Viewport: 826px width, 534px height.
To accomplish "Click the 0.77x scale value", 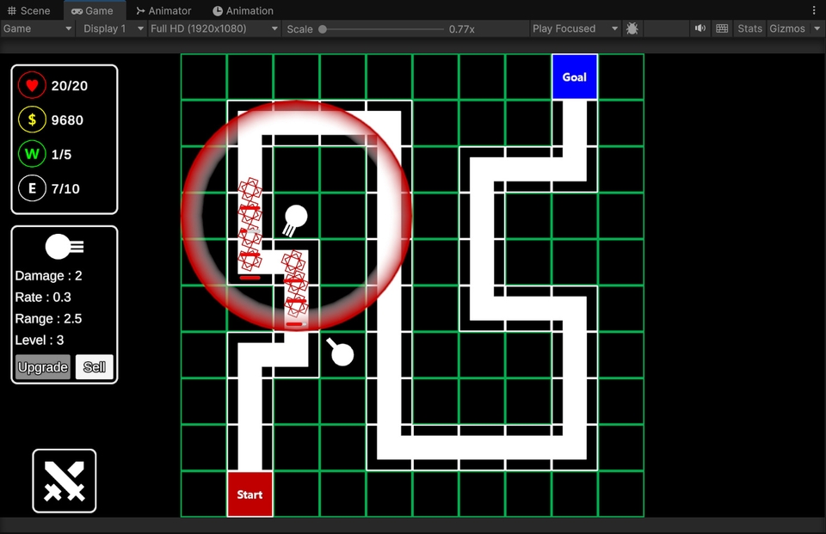I will [x=462, y=29].
